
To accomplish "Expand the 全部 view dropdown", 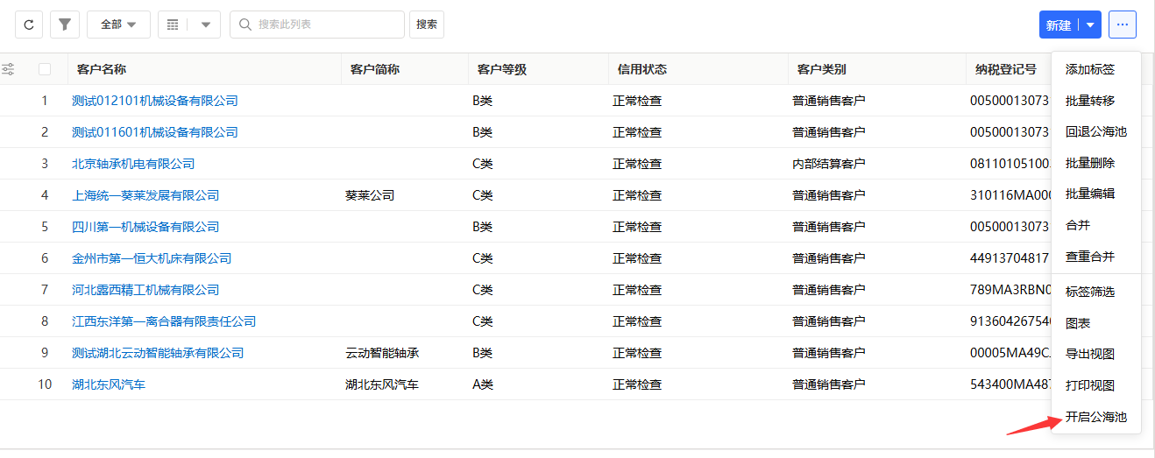I will pyautogui.click(x=118, y=25).
